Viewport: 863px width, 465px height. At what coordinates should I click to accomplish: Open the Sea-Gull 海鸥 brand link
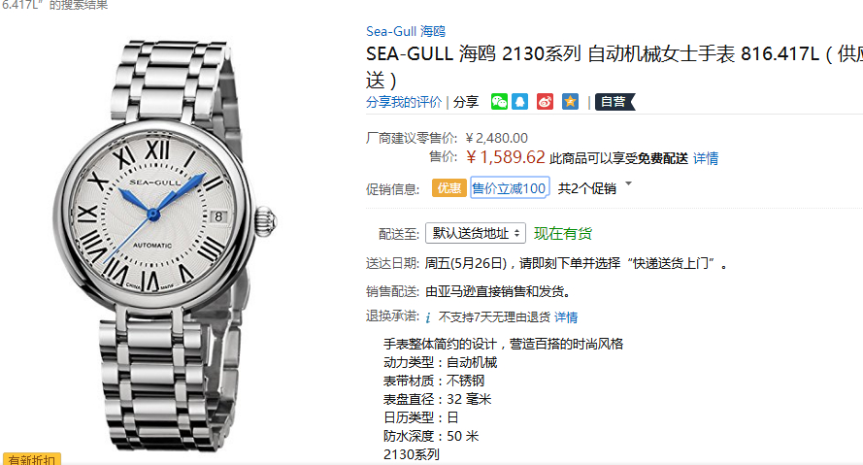pos(406,31)
